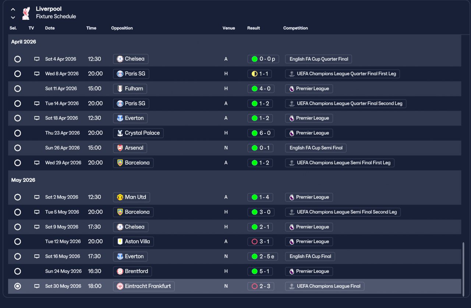The height and width of the screenshot is (308, 471).
Task: Click the May 2026 month heading
Action: tap(23, 180)
